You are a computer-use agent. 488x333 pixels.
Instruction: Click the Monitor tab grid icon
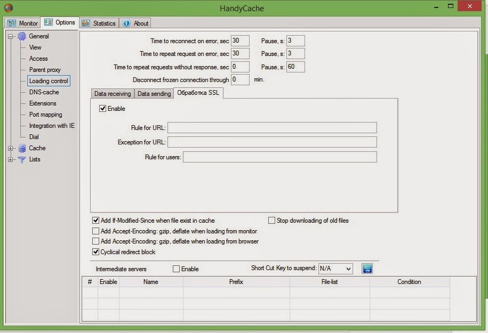click(12, 23)
